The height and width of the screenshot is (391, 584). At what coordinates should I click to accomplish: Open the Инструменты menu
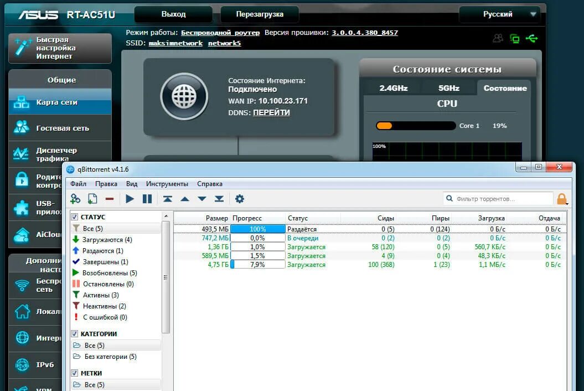(x=167, y=183)
